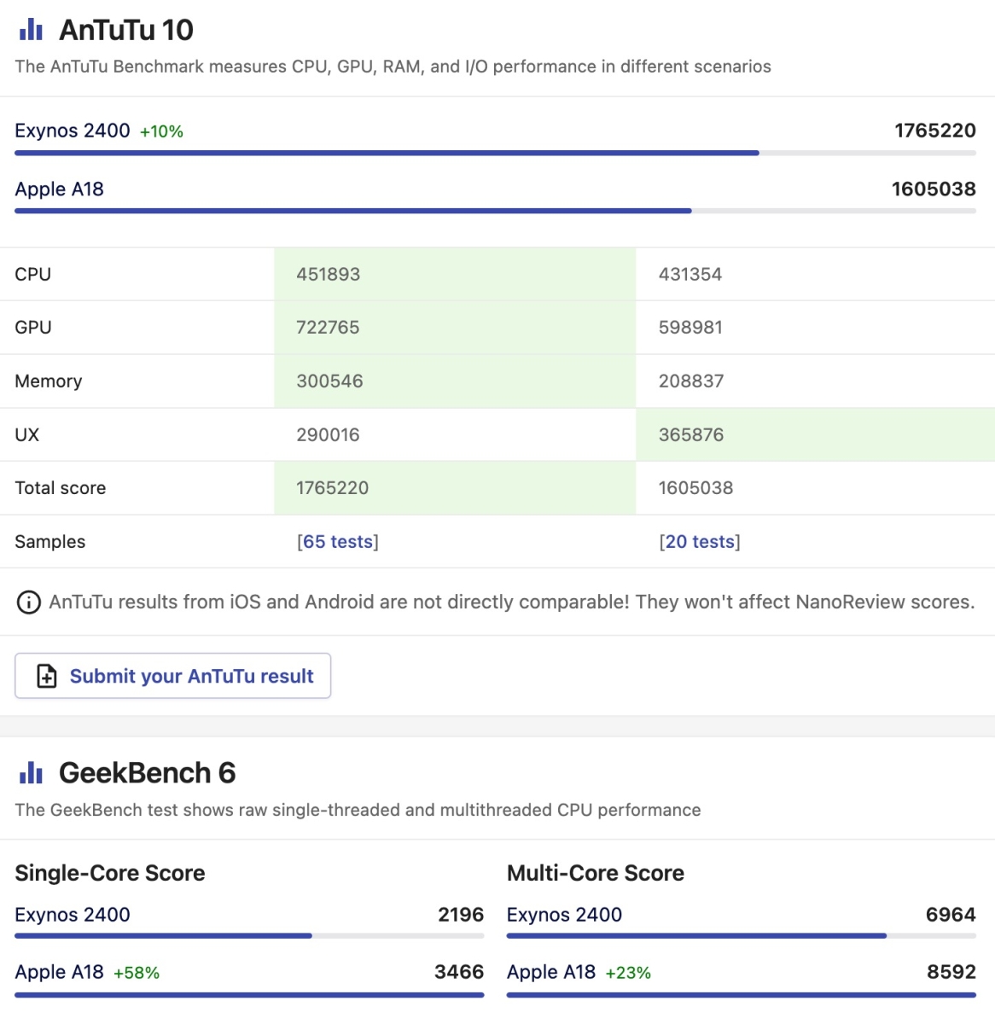This screenshot has height=1024, width=995.
Task: Click the GeekBench test description text
Action: click(x=358, y=810)
